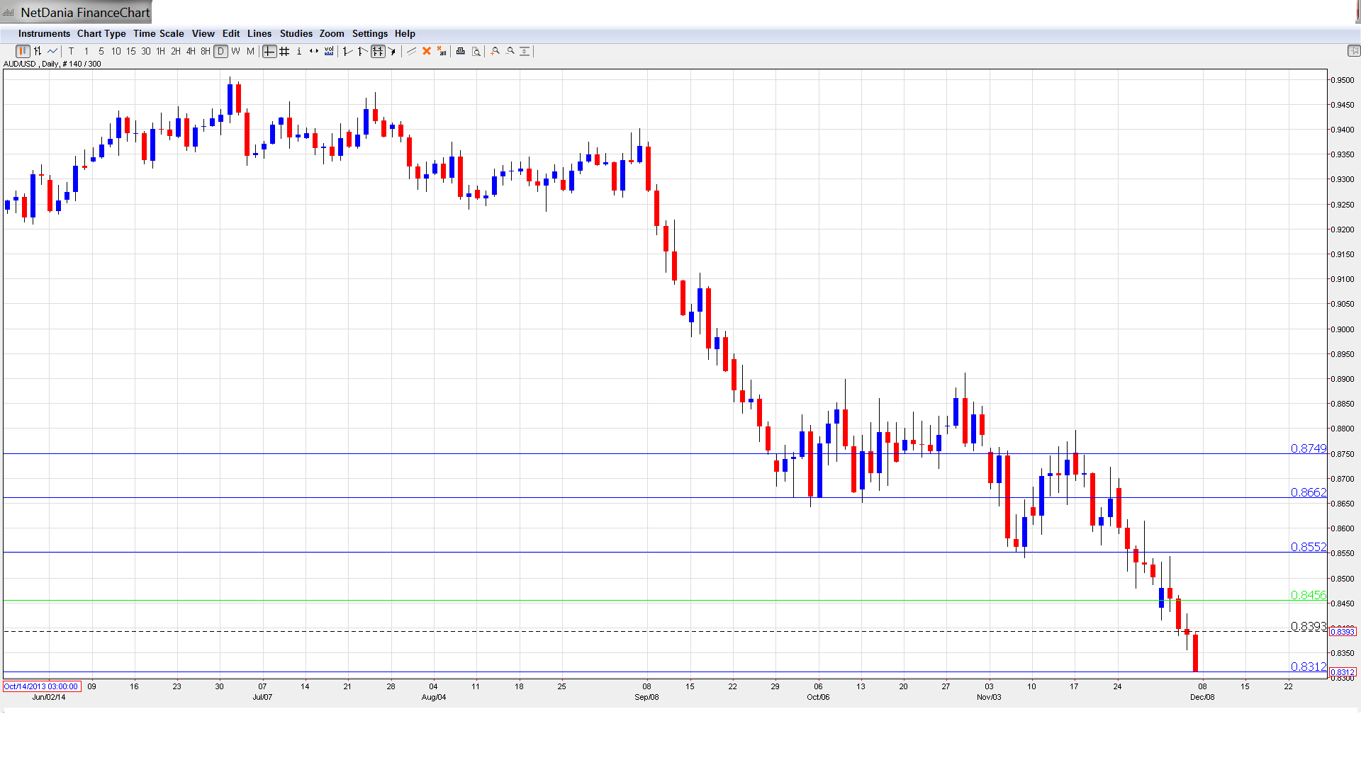Click the delete line (orange X) icon
This screenshot has width=1361, height=765.
[x=427, y=51]
